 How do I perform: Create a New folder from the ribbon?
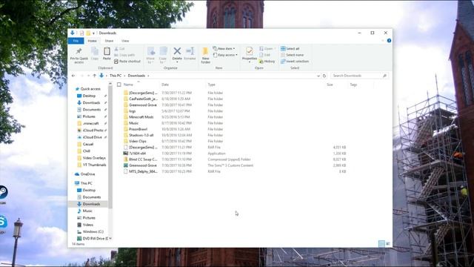pos(206,55)
